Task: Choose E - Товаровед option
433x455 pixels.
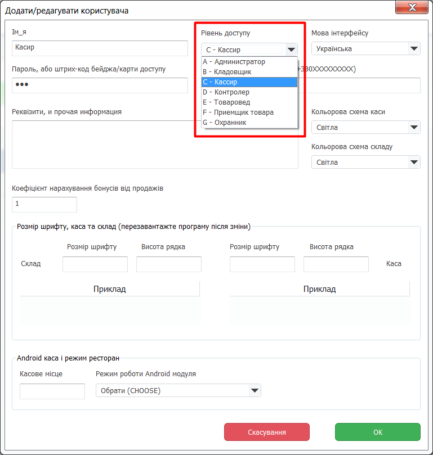Action: [x=249, y=102]
